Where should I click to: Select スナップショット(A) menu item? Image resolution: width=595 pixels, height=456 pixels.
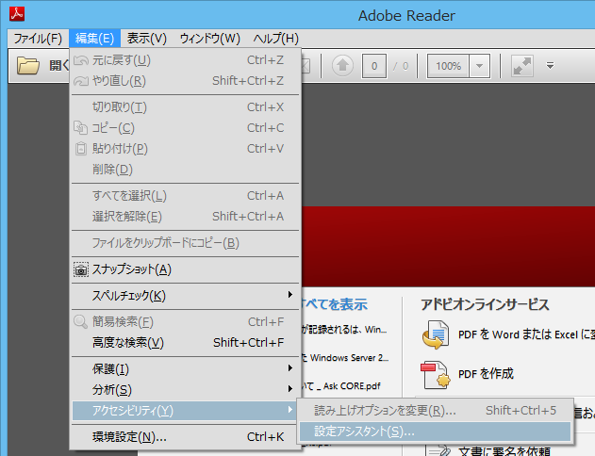coord(186,269)
